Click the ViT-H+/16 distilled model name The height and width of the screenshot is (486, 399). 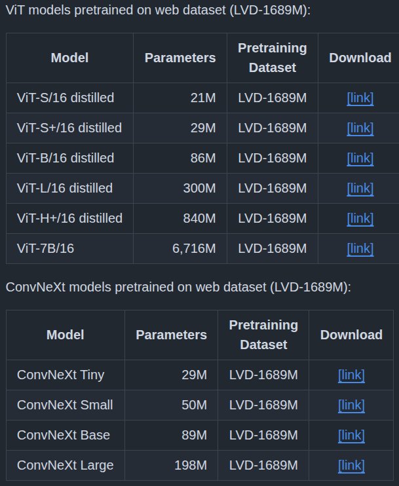tap(69, 219)
